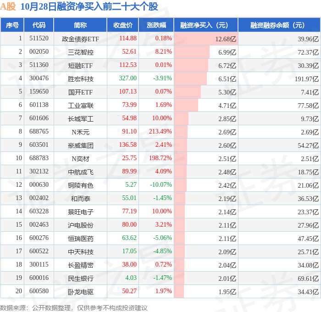Select stock name 三花智控
The width and height of the screenshot is (321, 312).
coord(80,52)
